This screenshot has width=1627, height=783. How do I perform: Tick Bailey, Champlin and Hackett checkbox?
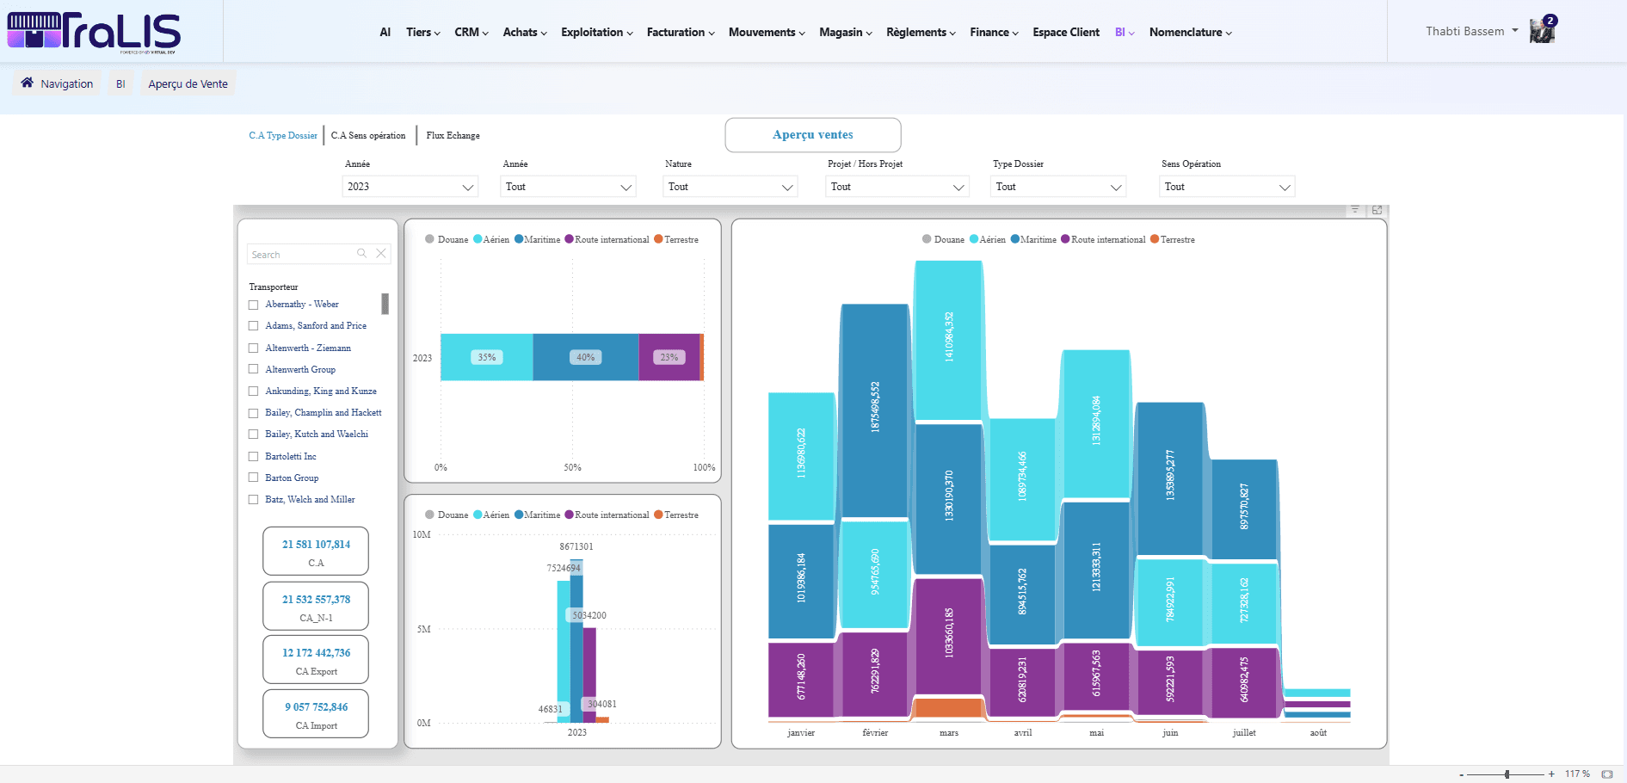pyautogui.click(x=253, y=413)
